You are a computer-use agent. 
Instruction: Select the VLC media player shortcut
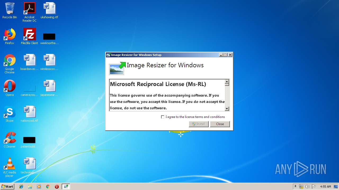coord(10,167)
